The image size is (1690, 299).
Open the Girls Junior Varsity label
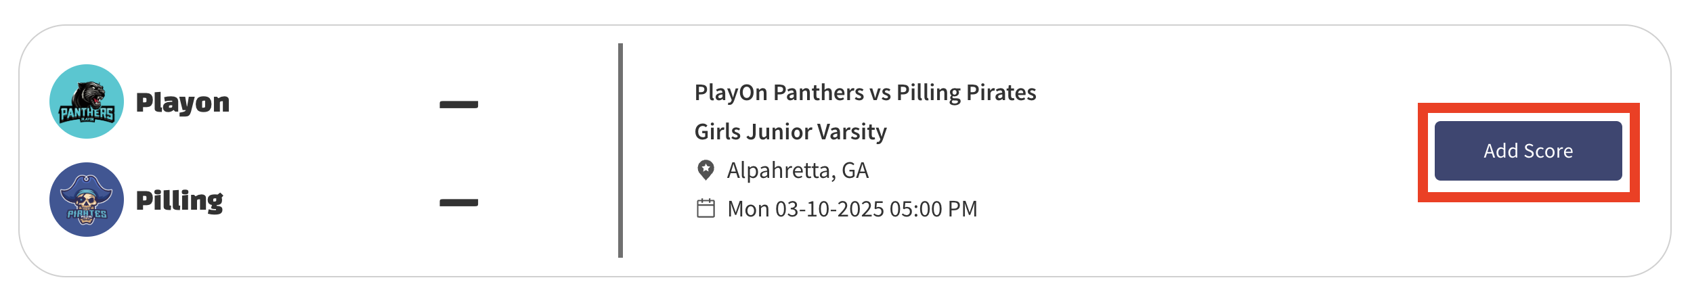tap(790, 131)
